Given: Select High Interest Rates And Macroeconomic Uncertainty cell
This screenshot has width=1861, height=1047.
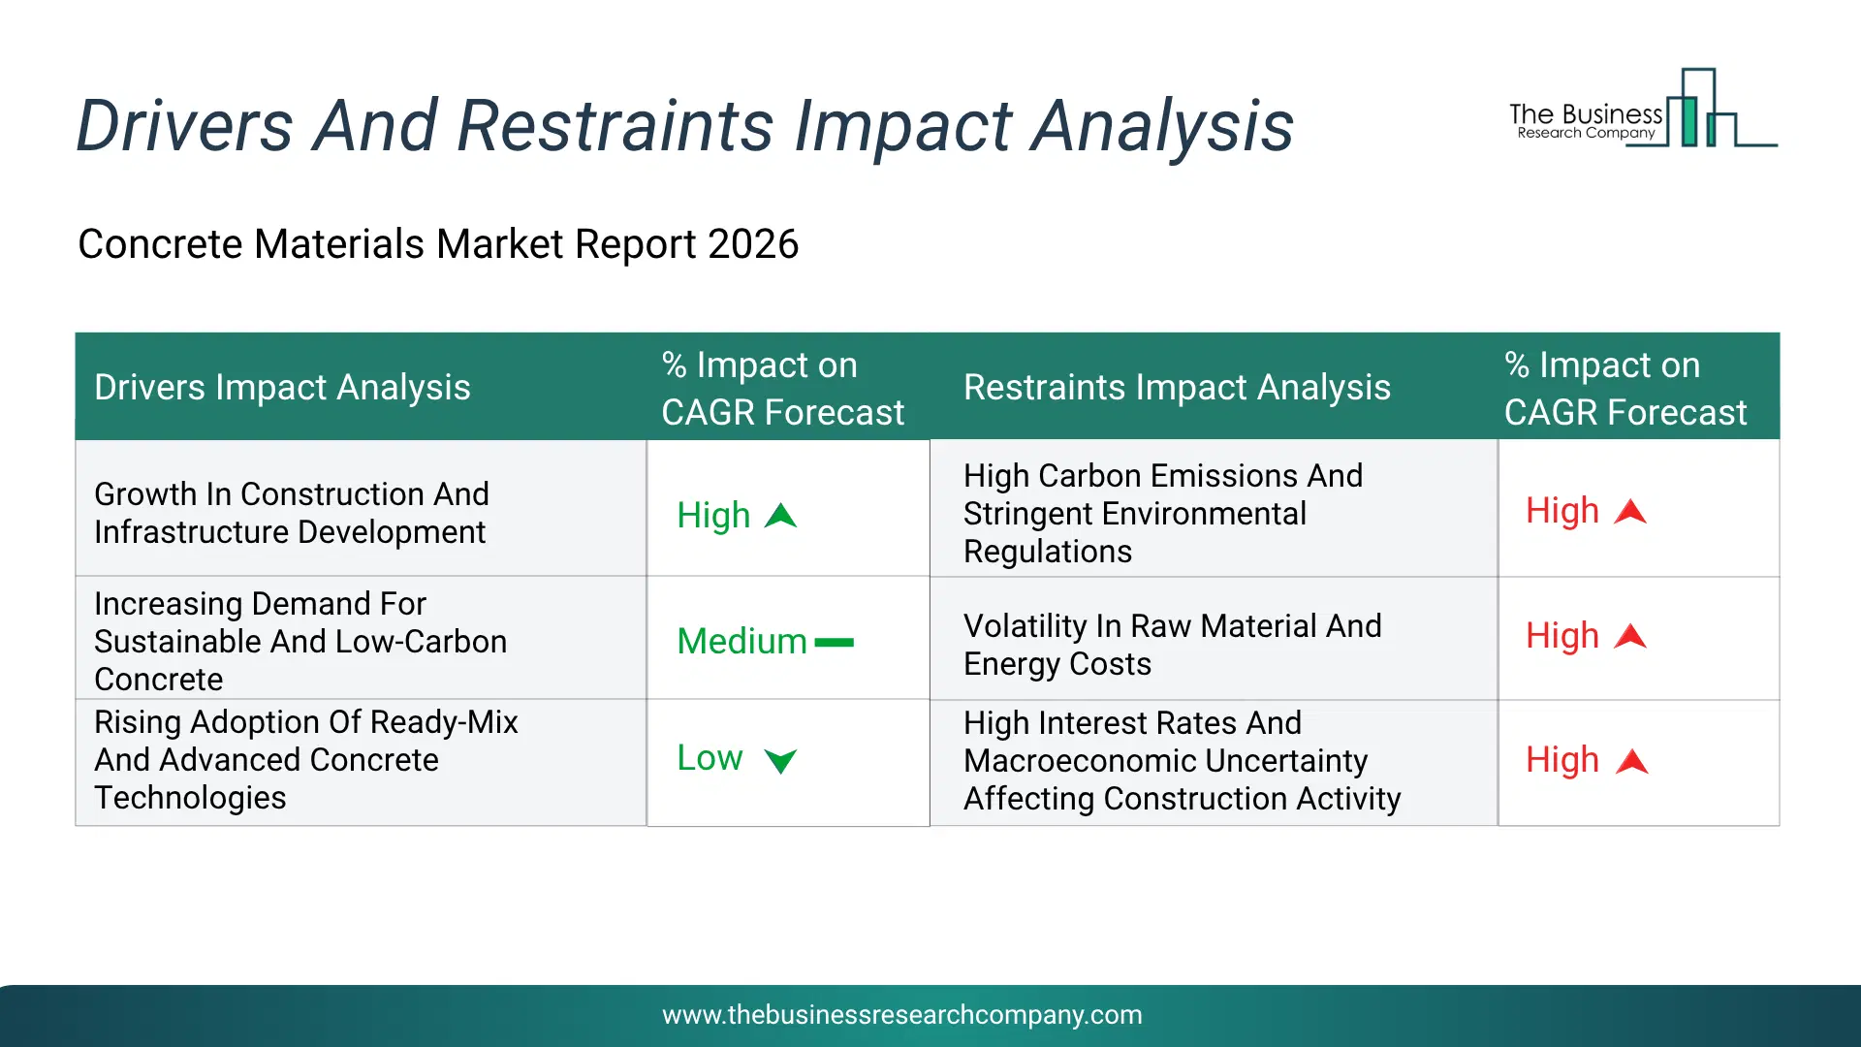Looking at the screenshot, I should (x=1214, y=763).
